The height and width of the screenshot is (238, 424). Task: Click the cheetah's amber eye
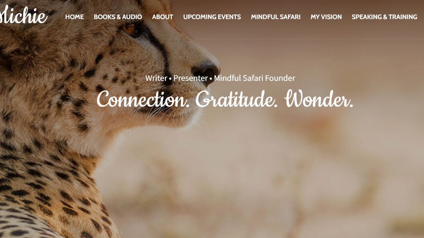[130, 29]
